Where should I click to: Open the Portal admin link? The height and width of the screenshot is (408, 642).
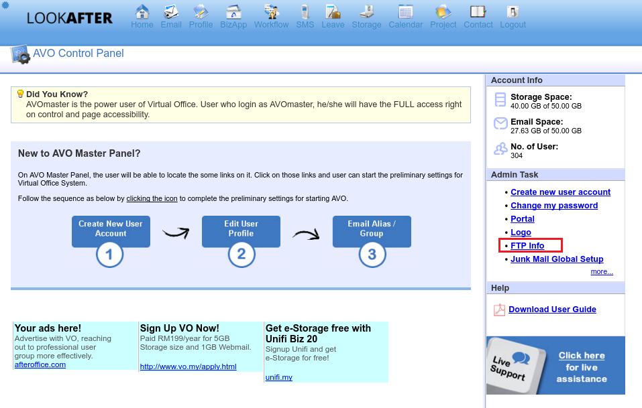[523, 218]
